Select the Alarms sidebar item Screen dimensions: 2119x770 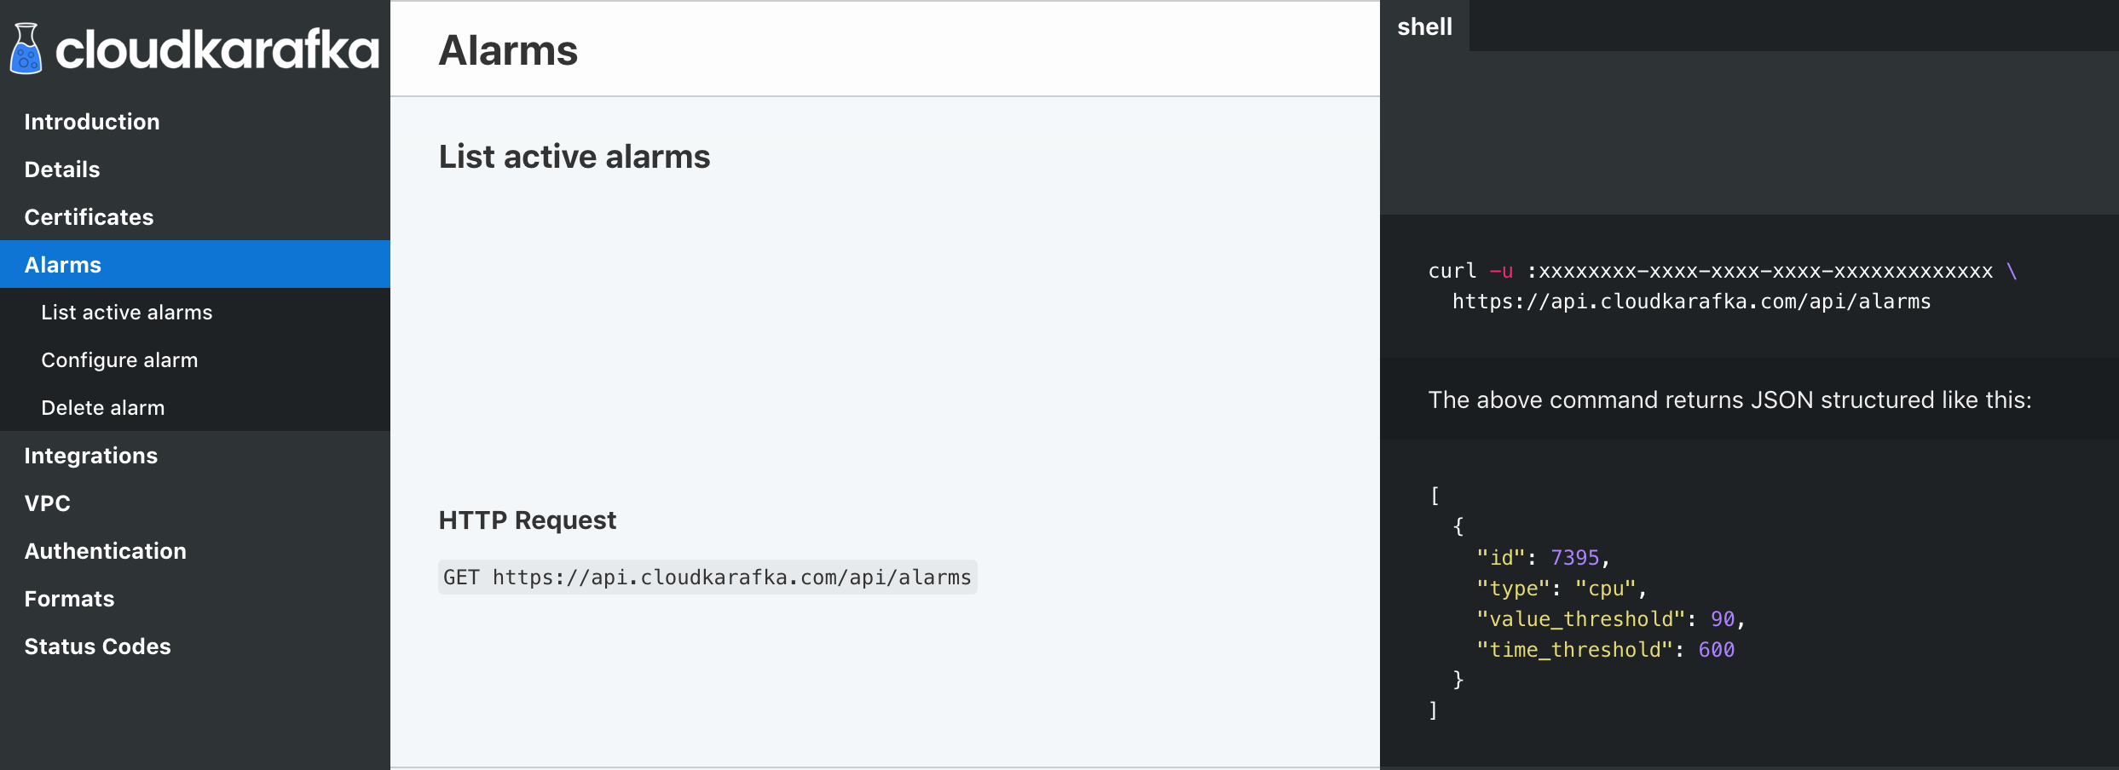point(195,265)
